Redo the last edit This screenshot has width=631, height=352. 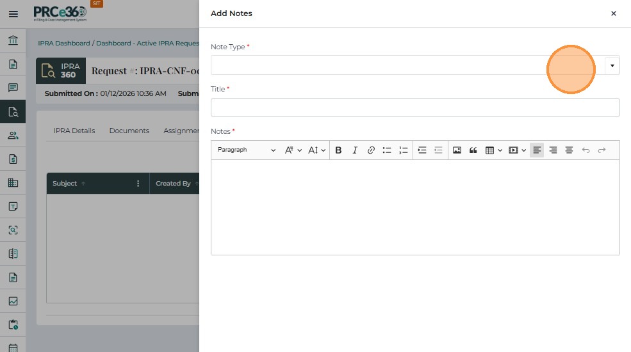602,150
